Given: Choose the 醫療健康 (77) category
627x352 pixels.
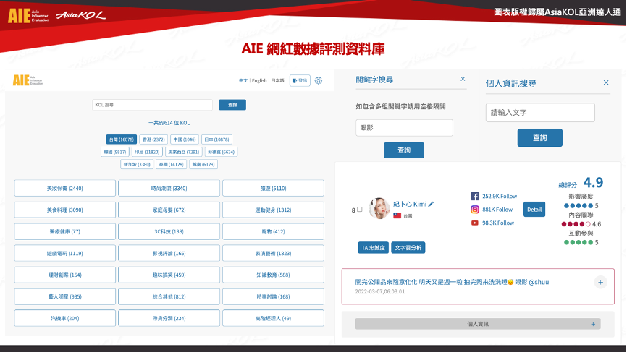Looking at the screenshot, I should (64, 231).
